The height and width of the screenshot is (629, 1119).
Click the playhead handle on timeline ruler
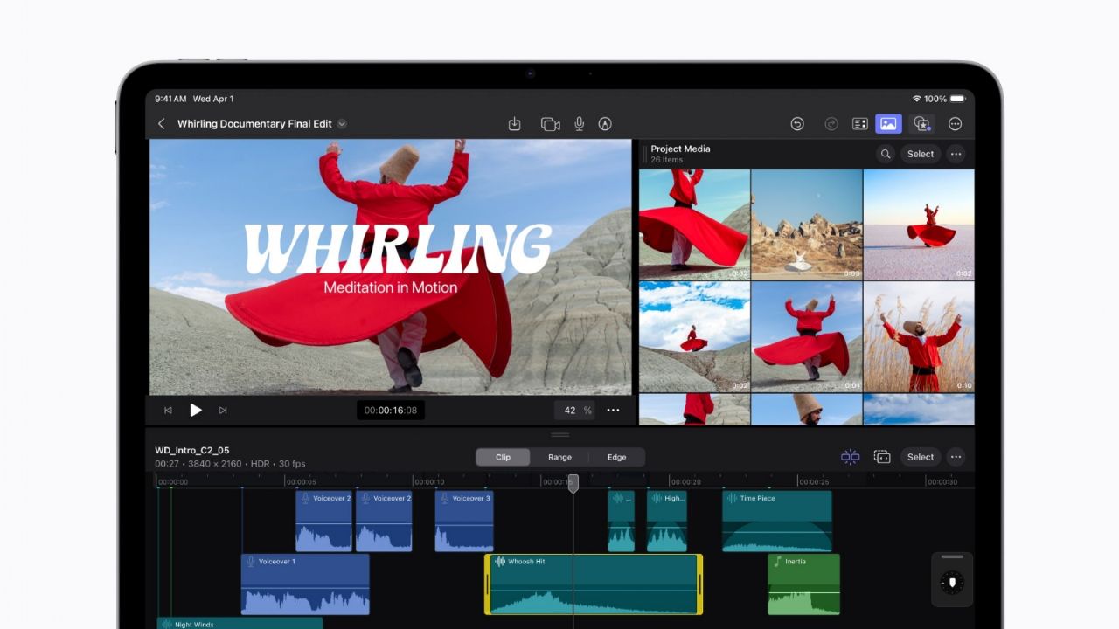[573, 482]
